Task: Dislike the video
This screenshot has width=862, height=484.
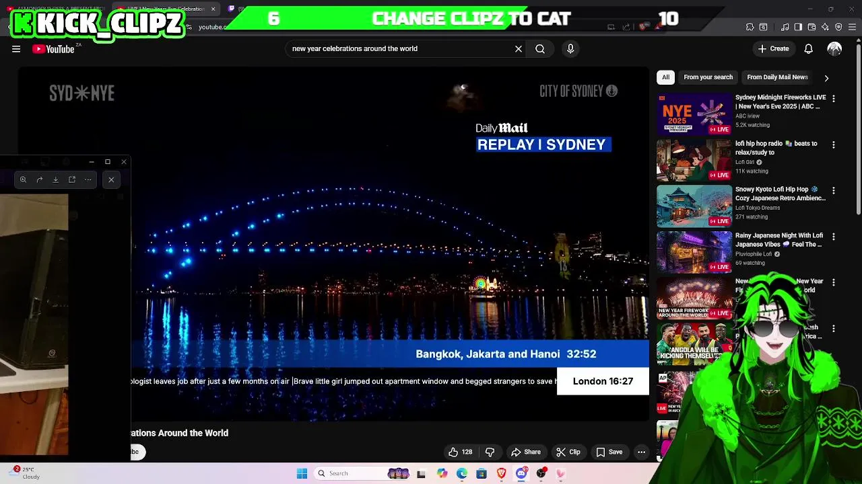Action: pos(490,452)
